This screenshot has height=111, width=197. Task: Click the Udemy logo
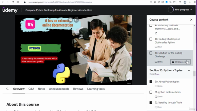coord(10,10)
